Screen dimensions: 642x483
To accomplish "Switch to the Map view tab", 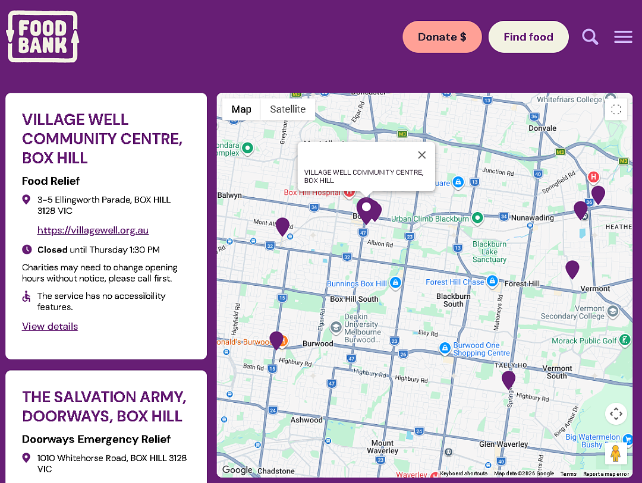I will pyautogui.click(x=241, y=109).
